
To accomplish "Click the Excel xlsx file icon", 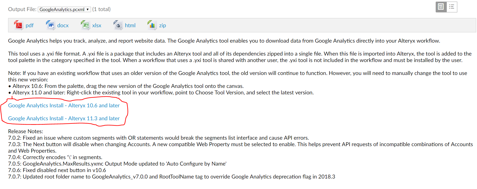I will point(85,25).
